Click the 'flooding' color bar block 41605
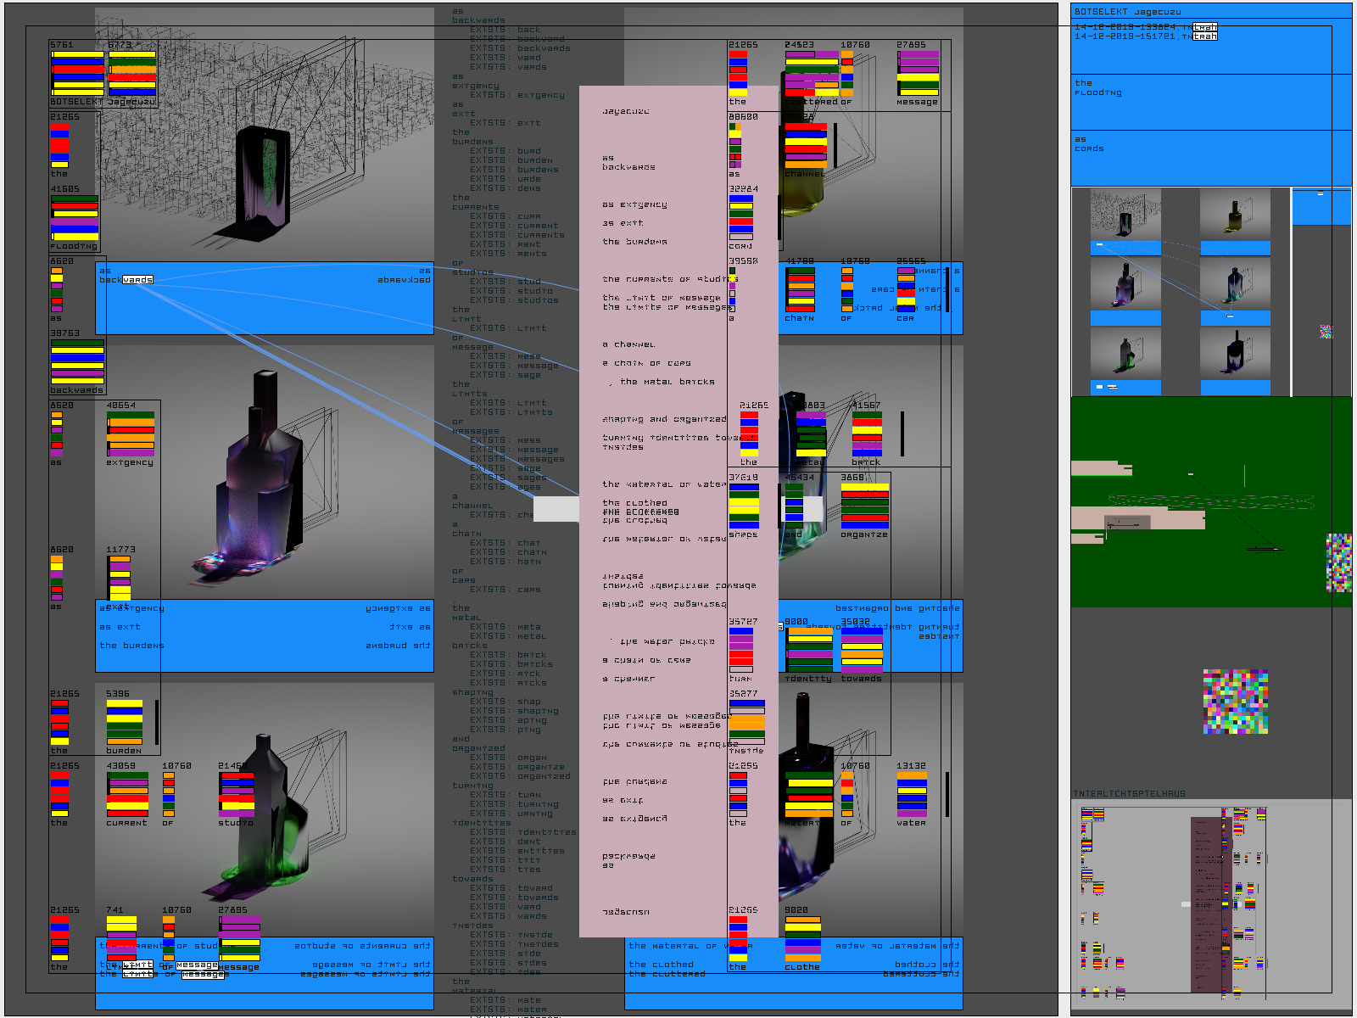 75,218
